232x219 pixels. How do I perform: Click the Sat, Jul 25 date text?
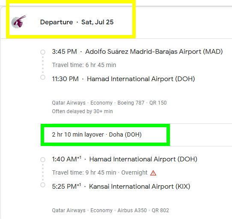[x=97, y=22]
